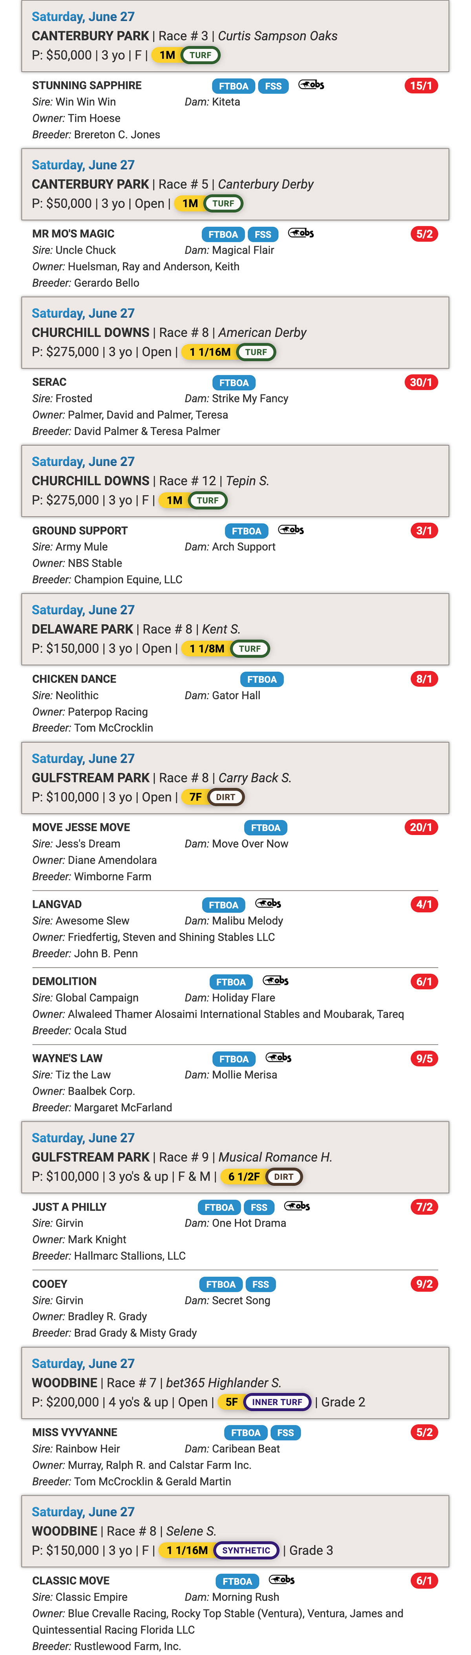
Task: Click the OBS logo beside Demolition
Action: click(x=276, y=981)
